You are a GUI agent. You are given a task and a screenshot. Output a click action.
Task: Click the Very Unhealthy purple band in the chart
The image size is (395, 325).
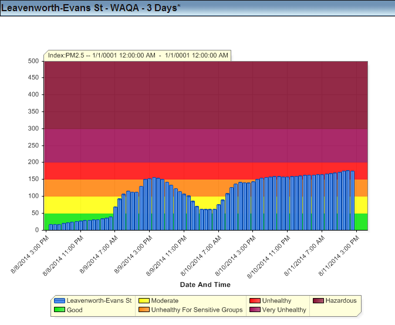206,145
